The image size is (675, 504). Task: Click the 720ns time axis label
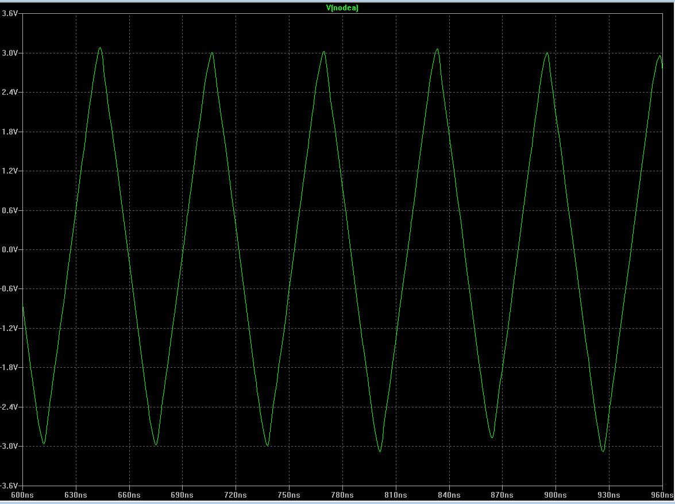[x=236, y=495]
